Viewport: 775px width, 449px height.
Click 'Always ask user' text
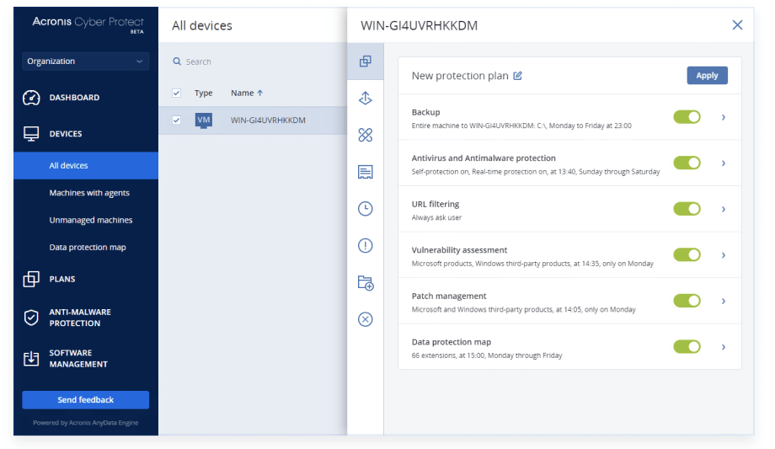[x=436, y=217]
